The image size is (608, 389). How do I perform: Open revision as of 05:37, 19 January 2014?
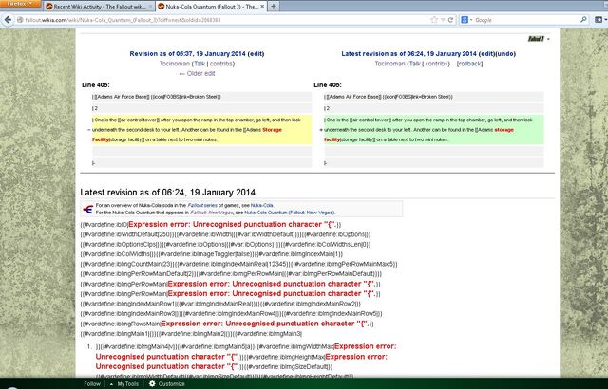click(188, 54)
